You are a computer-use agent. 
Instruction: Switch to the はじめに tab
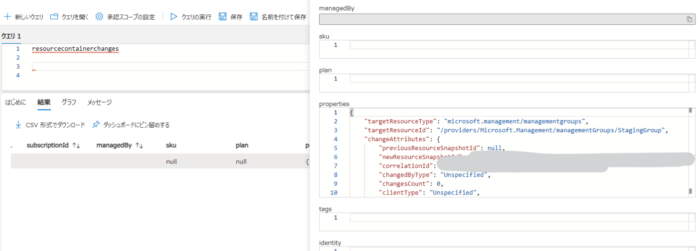(15, 102)
